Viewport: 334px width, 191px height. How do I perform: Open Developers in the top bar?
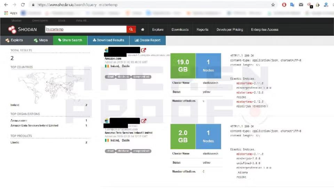(x=40, y=20)
